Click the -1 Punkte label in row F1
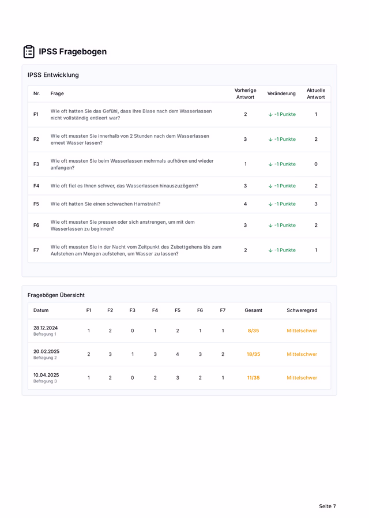This screenshot has height=518, width=369. [285, 114]
